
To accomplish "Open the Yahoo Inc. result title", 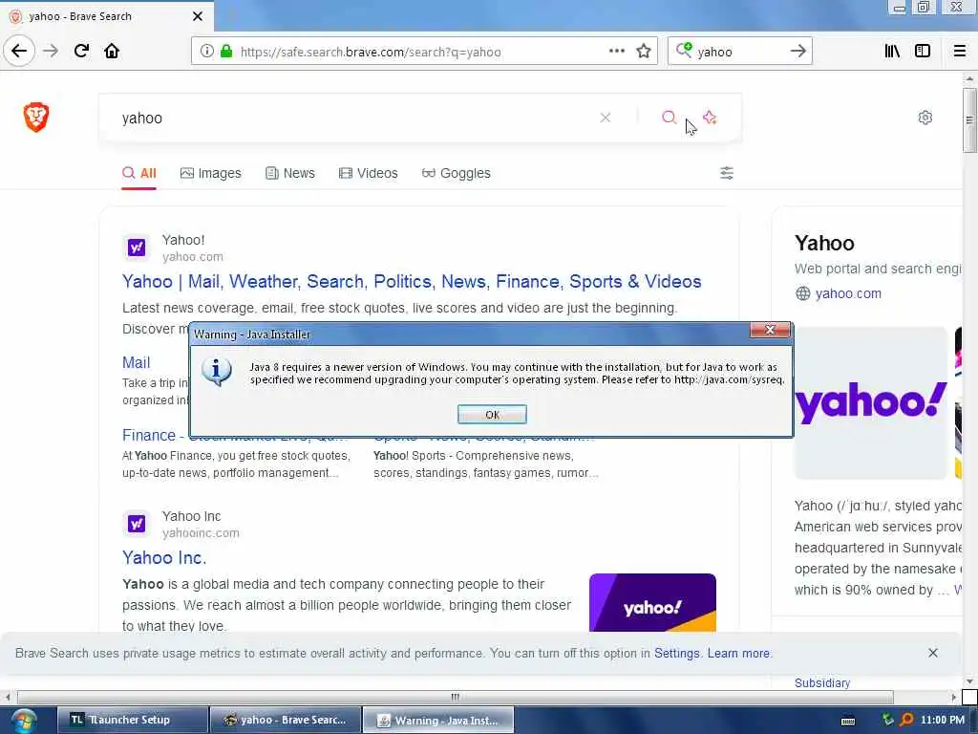I will coord(164,557).
